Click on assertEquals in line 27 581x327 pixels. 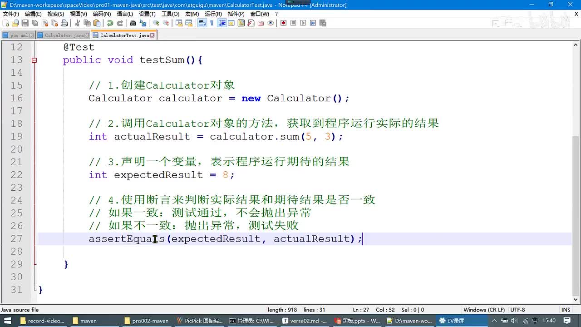pos(127,238)
